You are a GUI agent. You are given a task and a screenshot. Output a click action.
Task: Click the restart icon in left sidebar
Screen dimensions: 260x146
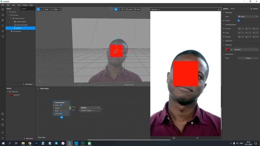[x=3, y=31]
